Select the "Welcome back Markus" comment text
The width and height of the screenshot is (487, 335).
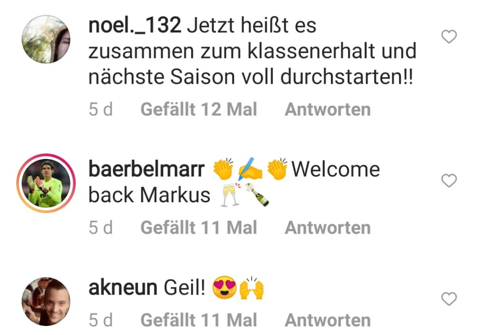pos(234,182)
